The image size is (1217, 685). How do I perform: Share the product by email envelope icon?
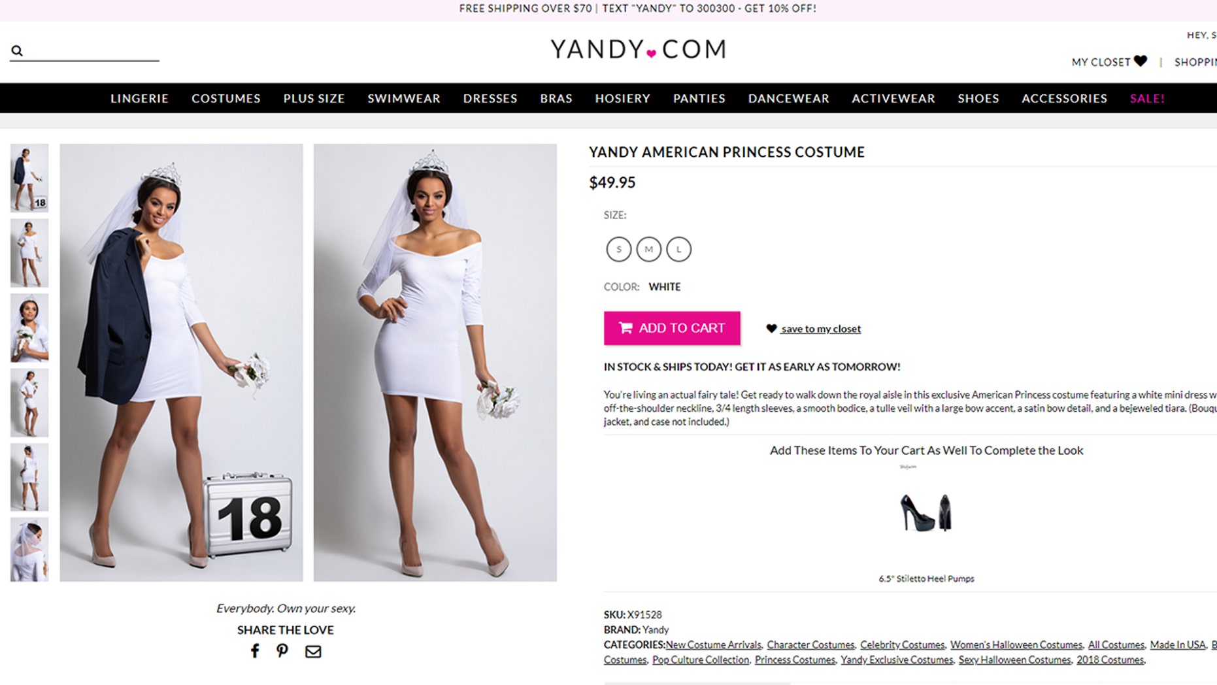313,651
